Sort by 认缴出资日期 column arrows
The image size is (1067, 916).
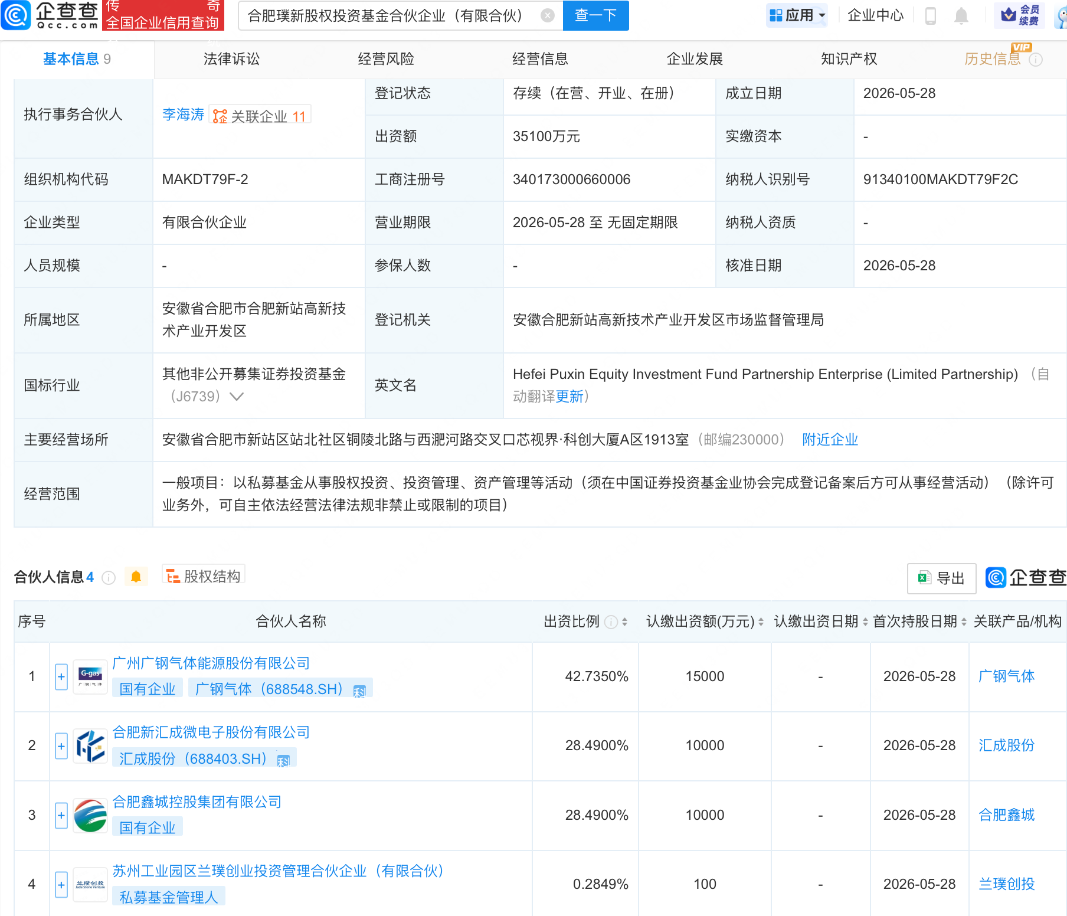pos(865,622)
